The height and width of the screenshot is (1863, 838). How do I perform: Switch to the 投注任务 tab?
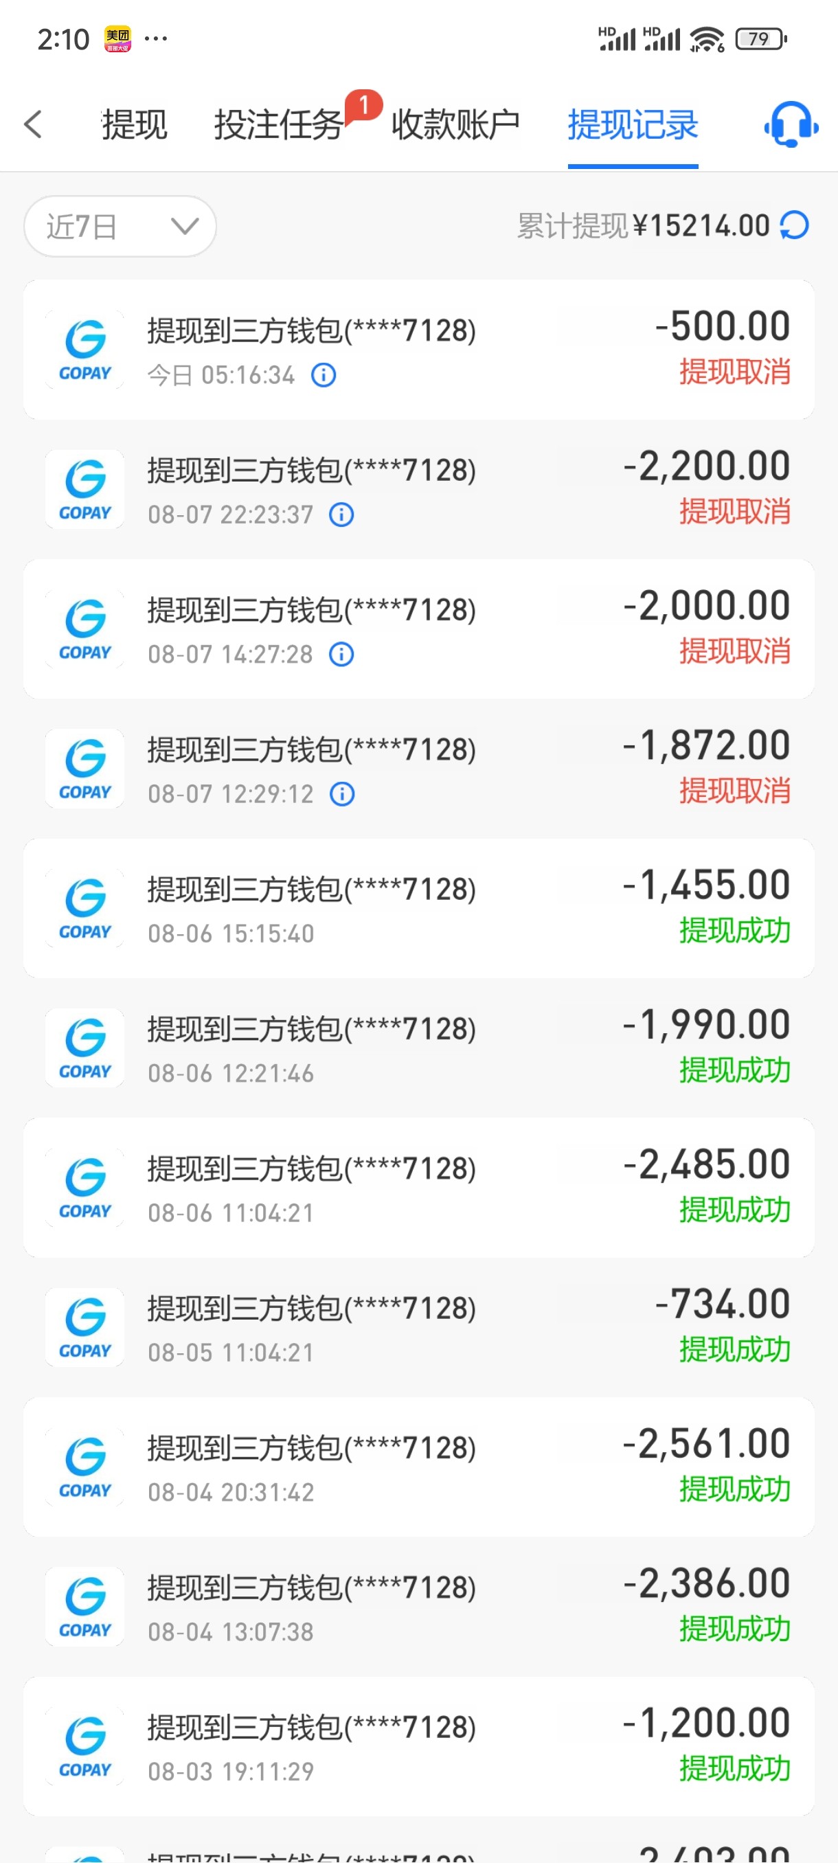(x=278, y=124)
